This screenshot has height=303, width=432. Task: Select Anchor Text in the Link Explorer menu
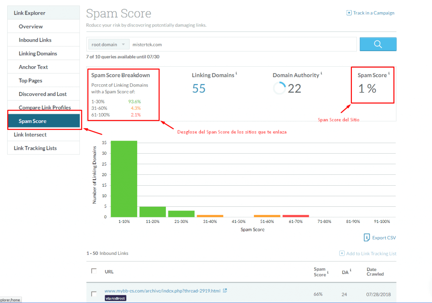[x=33, y=67]
